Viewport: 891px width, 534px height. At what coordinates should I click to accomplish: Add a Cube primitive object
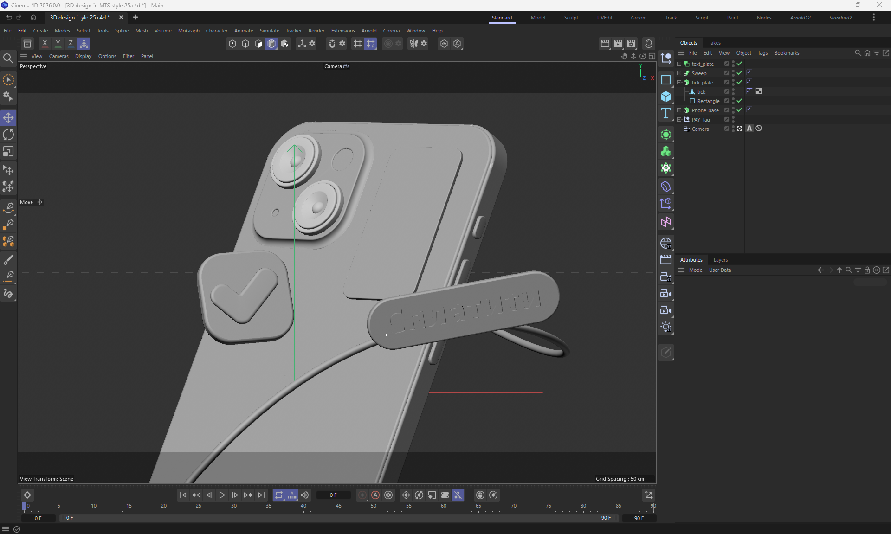666,97
